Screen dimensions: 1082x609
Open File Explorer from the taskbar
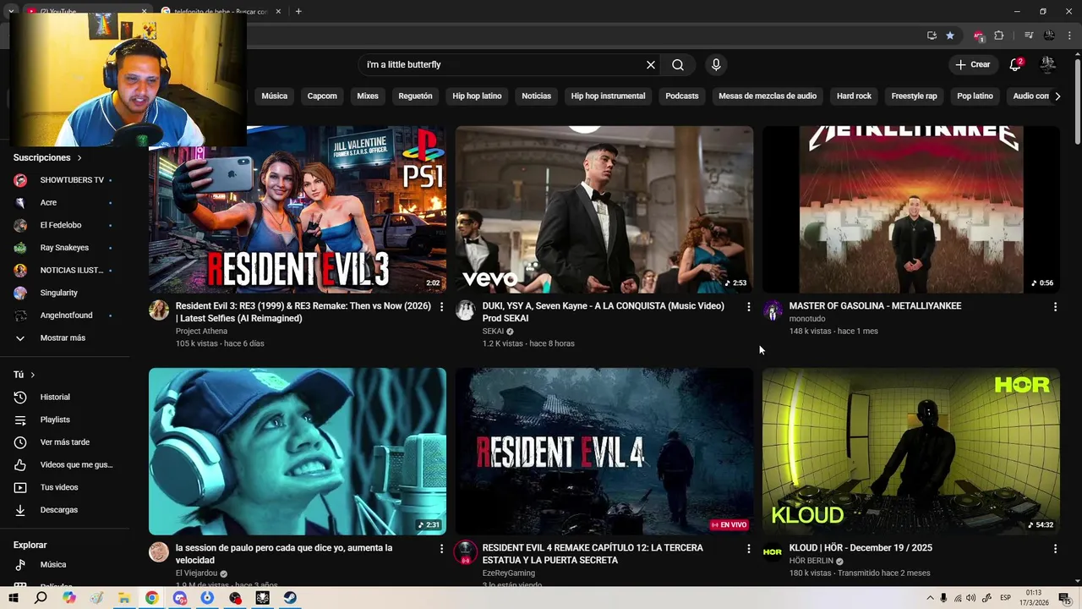124,598
